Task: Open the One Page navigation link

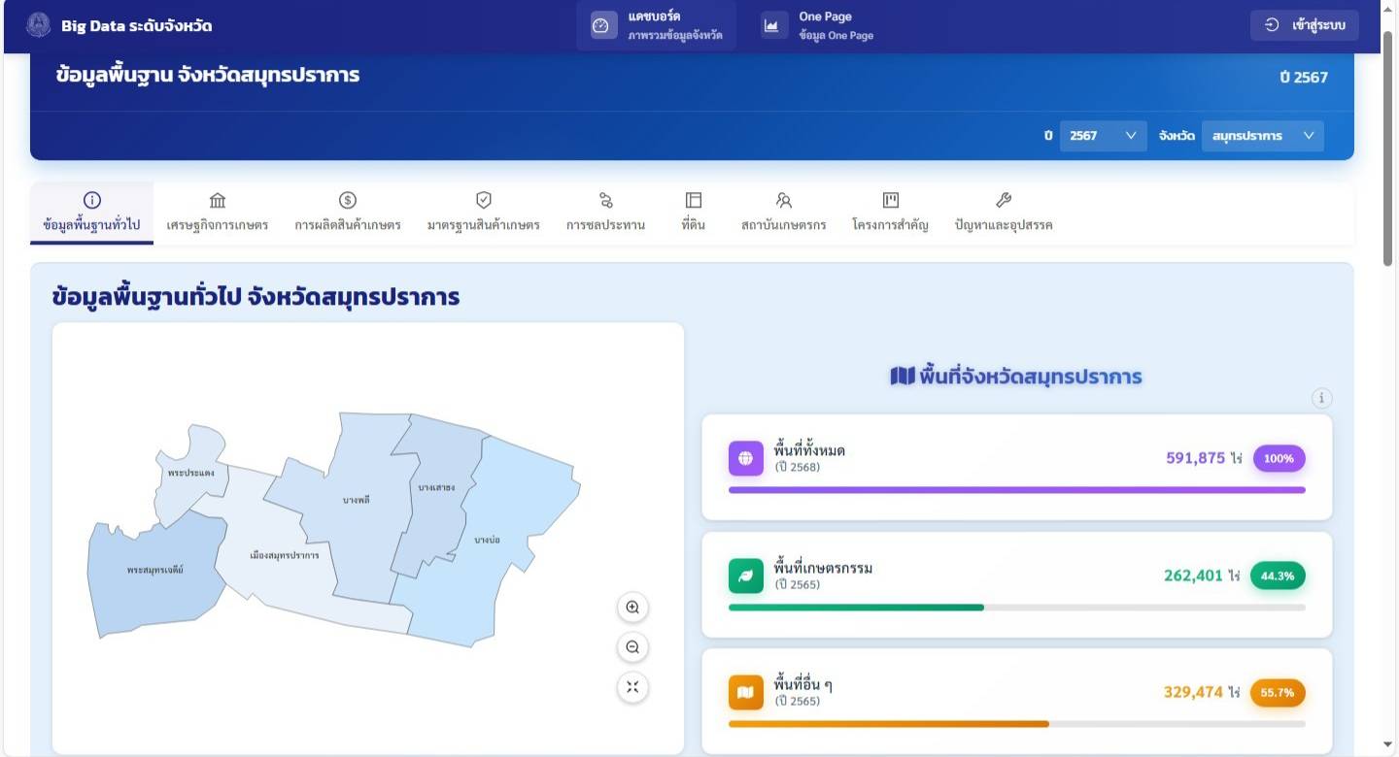Action: pyautogui.click(x=819, y=25)
